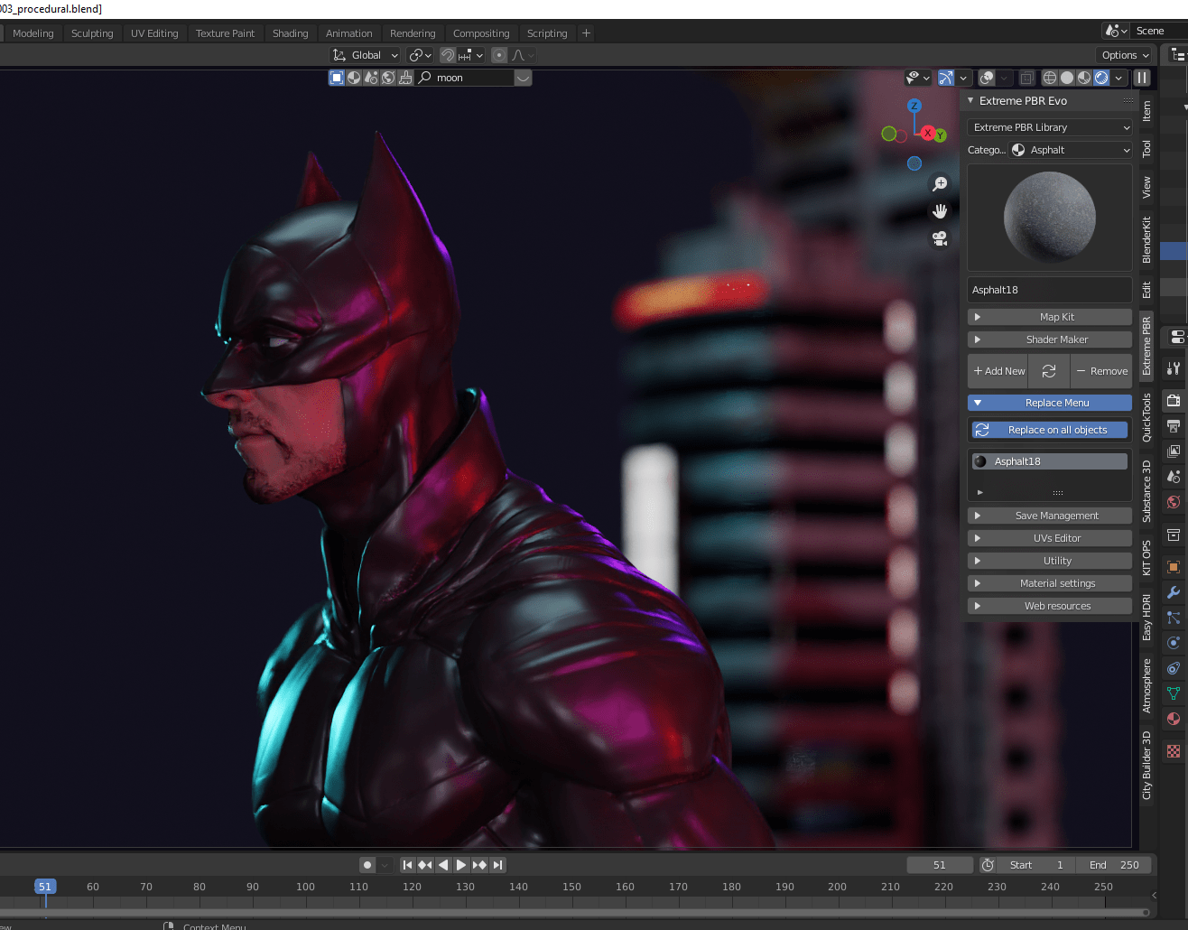Screen dimensions: 1188x930
Task: Open the Tool properties tab with wrench icon
Action: tap(1174, 368)
